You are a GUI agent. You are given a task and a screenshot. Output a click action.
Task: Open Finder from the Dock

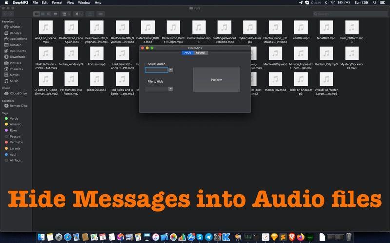click(x=41, y=237)
